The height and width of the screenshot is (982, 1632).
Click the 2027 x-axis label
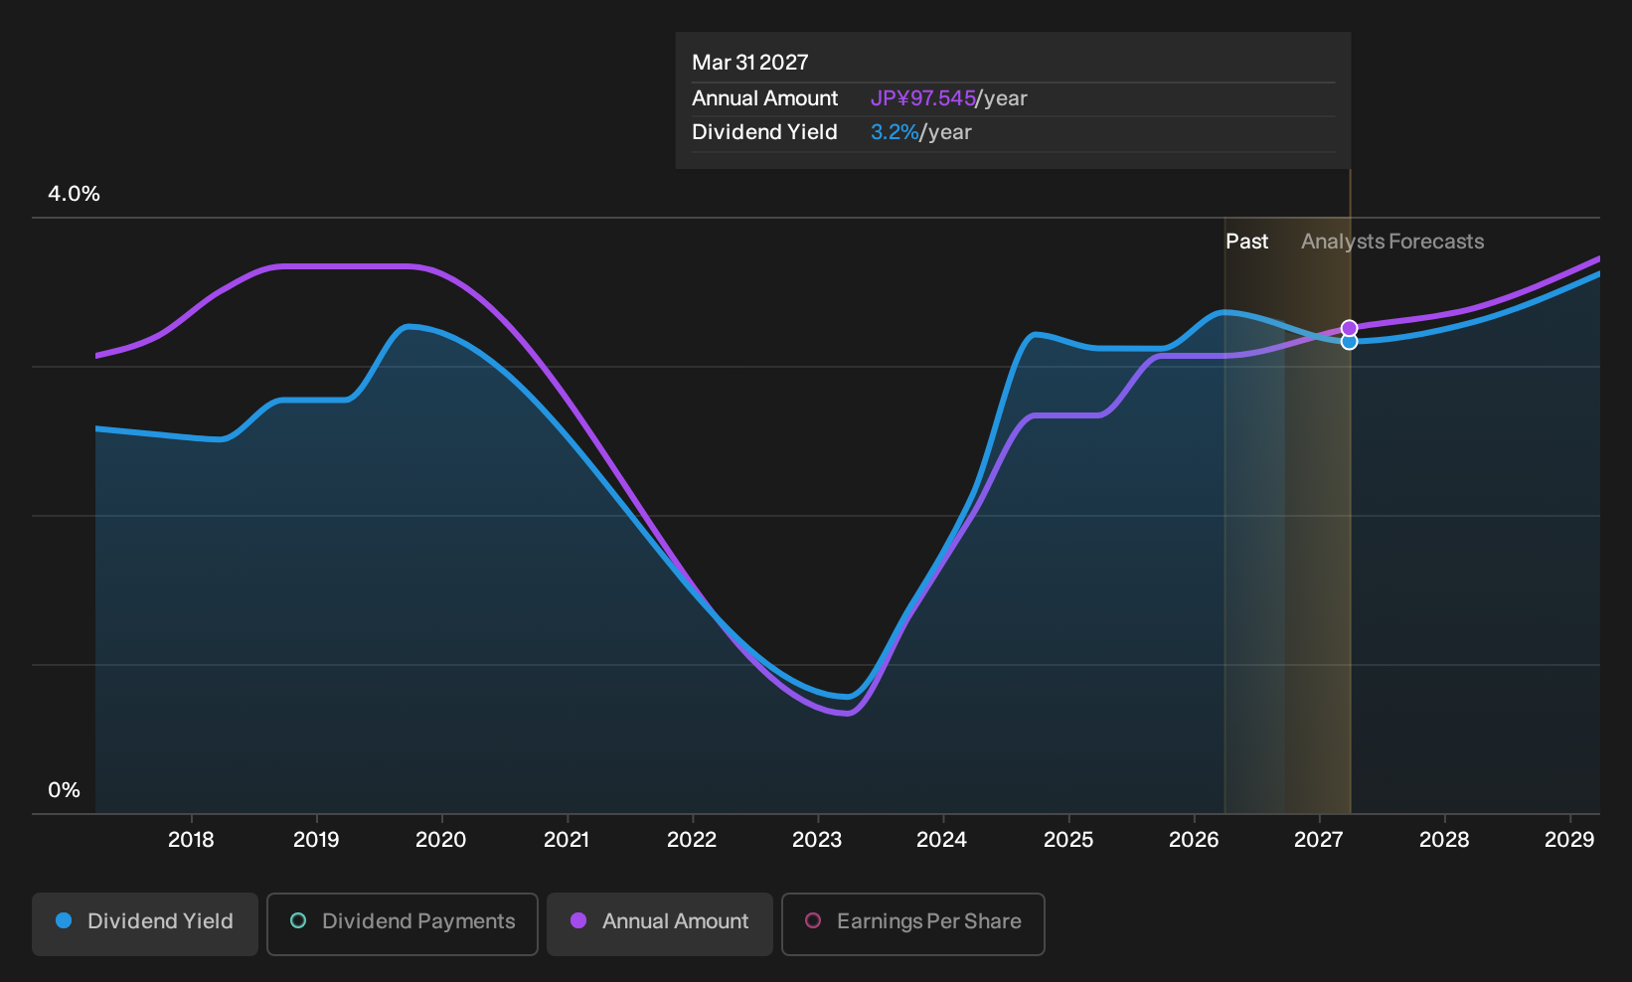point(1319,840)
